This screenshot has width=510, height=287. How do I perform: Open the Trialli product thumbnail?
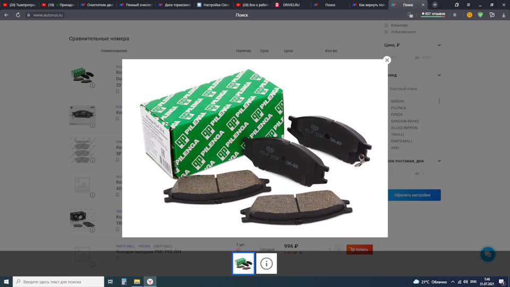point(82,218)
